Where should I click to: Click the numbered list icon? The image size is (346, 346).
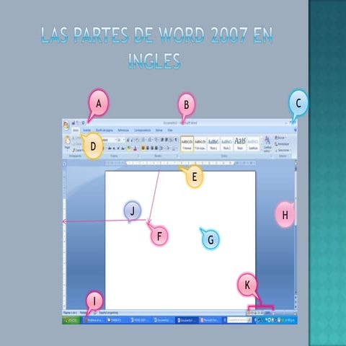[x=150, y=140]
